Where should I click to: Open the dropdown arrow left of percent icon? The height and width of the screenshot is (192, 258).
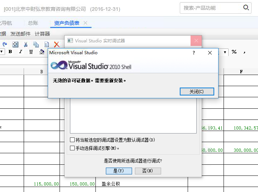coord(225,52)
